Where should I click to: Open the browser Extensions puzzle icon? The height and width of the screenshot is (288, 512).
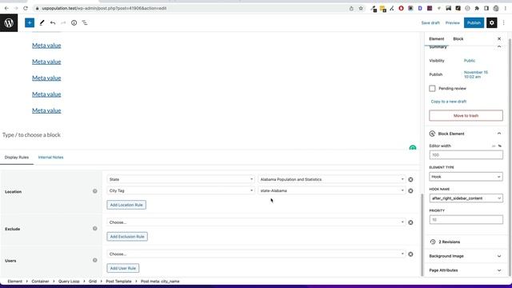[477, 8]
